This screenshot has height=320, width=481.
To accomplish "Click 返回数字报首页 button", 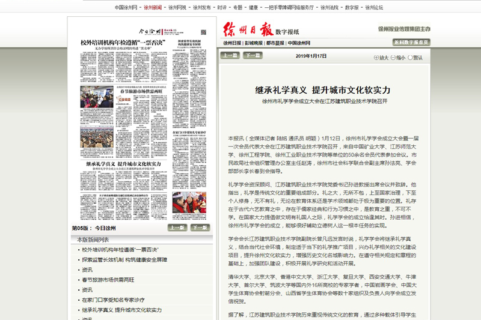I will 411,42.
